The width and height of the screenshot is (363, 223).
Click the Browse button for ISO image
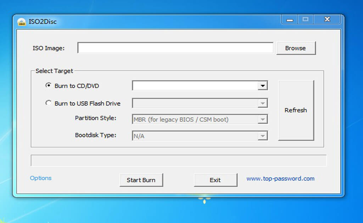click(295, 48)
